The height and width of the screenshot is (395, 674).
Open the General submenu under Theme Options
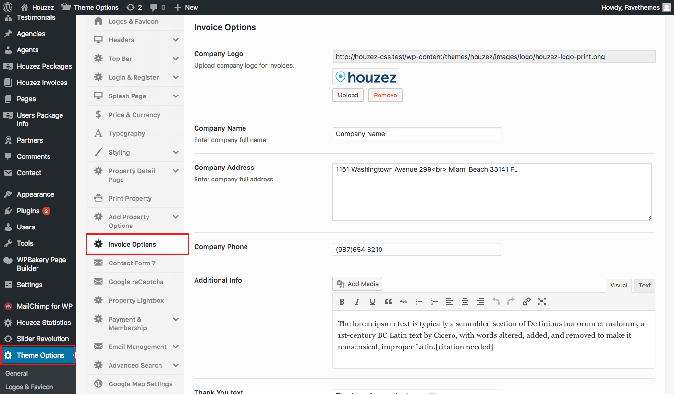click(x=16, y=373)
